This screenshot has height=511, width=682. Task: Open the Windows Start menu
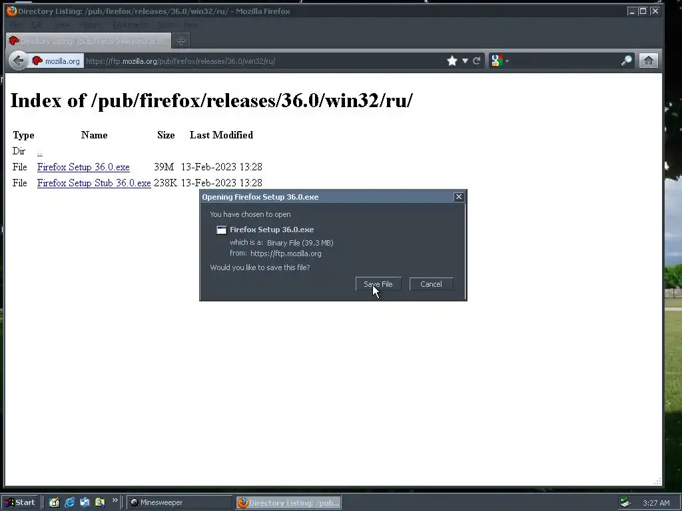19,502
